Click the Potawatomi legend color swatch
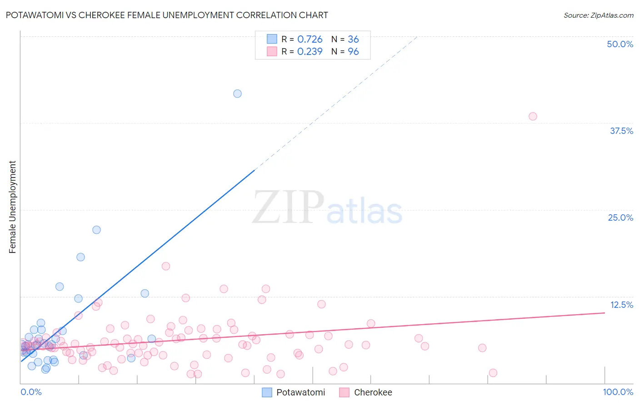 click(267, 392)
